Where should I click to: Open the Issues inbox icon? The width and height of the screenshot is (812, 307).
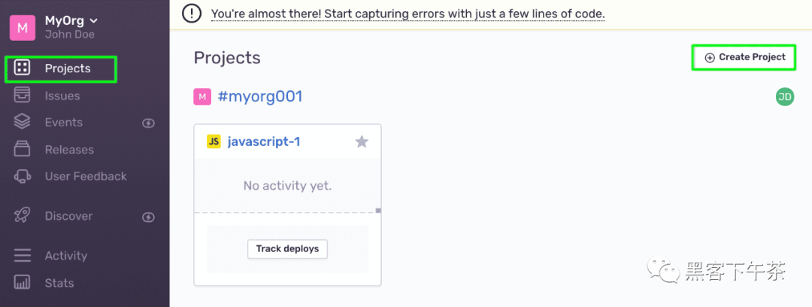[23, 96]
